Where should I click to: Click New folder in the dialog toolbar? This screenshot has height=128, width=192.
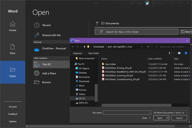(94, 53)
